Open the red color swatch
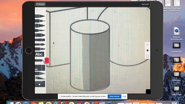Image resolution: width=185 pixels, height=104 pixels. pyautogui.click(x=47, y=60)
